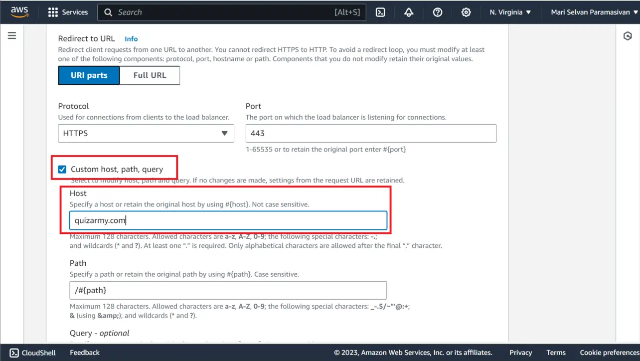Open the Privacy link
This screenshot has width=640, height=361.
(521, 353)
